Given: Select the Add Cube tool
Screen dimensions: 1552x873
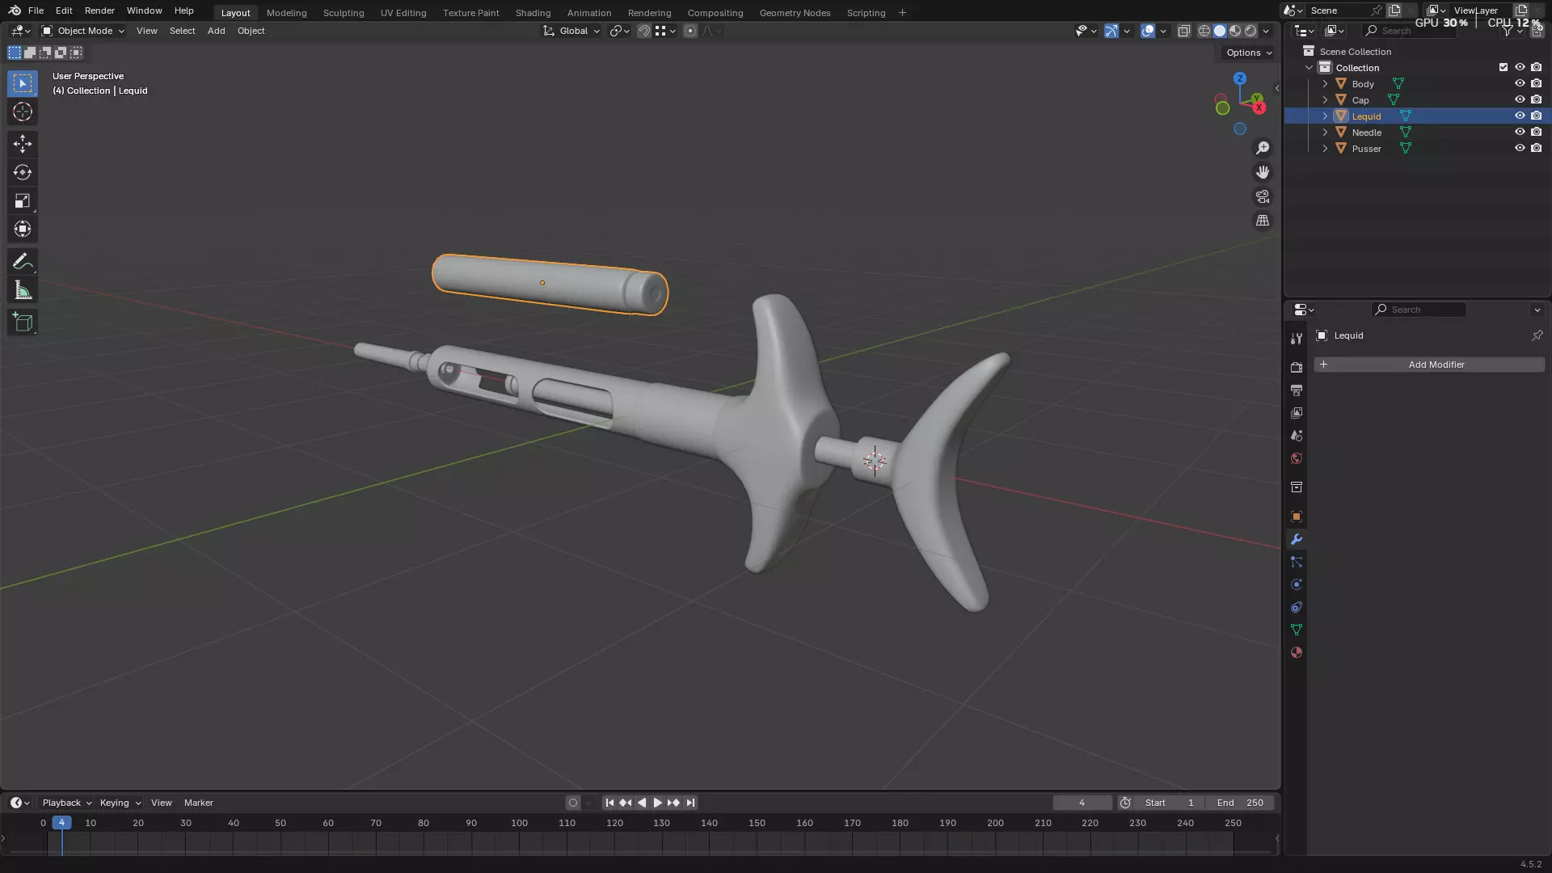Looking at the screenshot, I should point(23,323).
